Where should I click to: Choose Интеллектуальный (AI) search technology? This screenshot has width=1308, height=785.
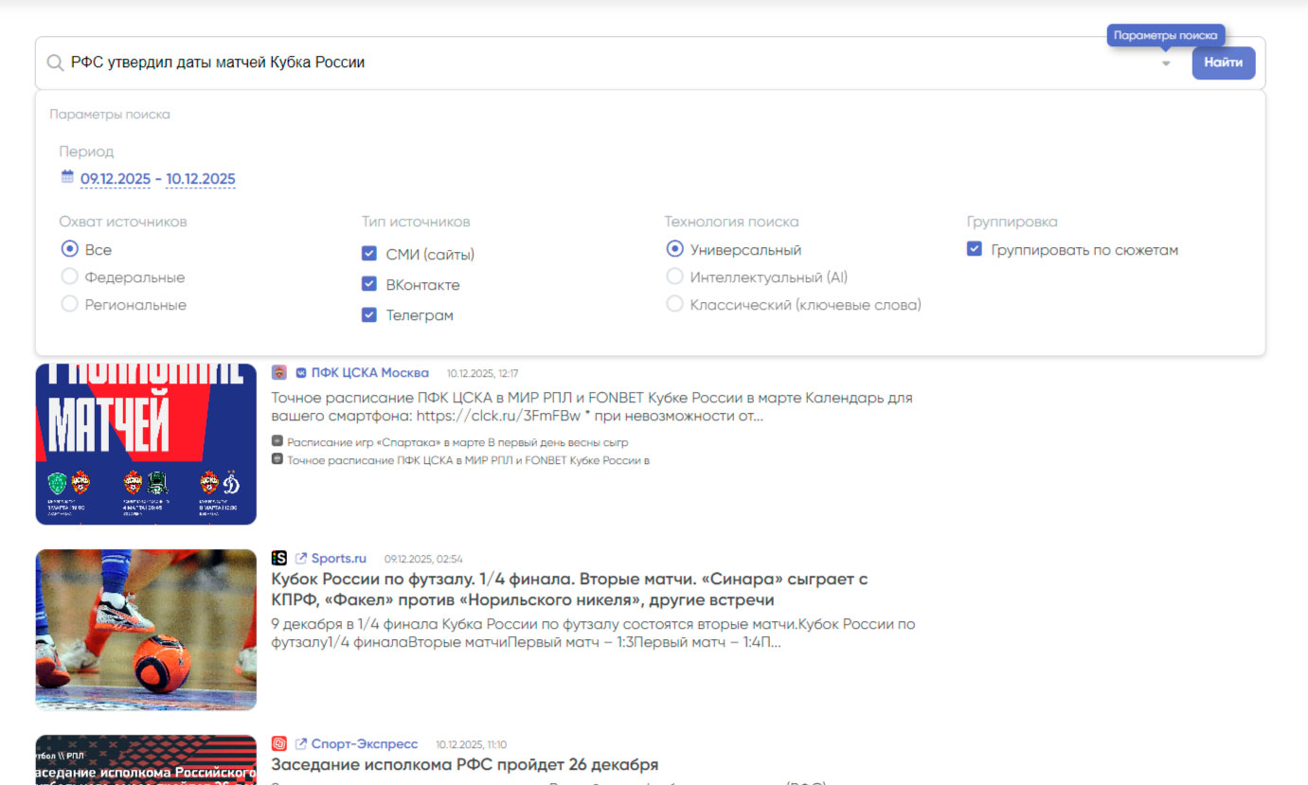(674, 277)
